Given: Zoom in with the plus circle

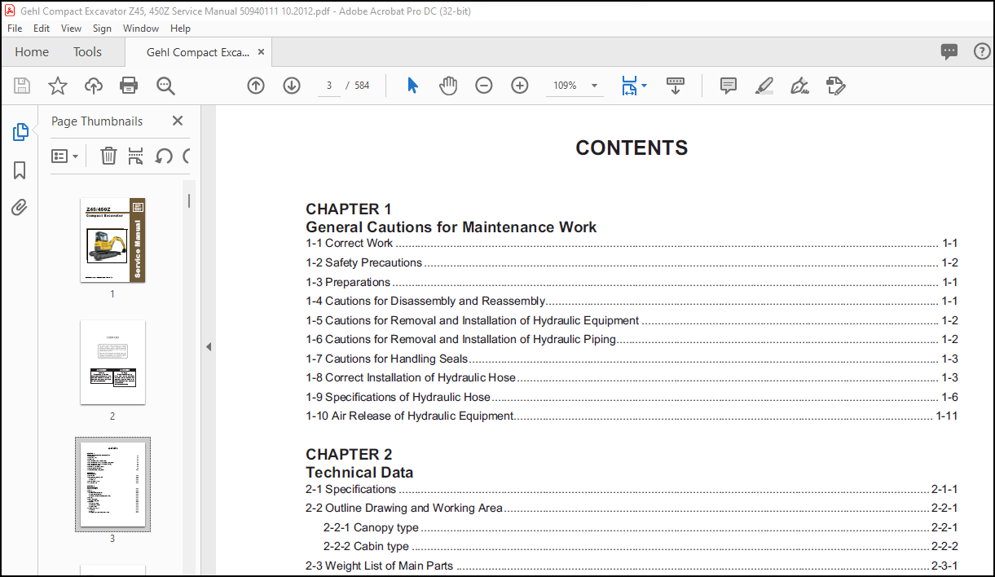Looking at the screenshot, I should pos(520,86).
